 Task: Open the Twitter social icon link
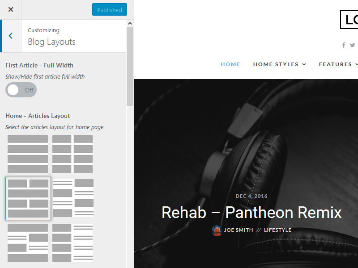click(x=352, y=45)
